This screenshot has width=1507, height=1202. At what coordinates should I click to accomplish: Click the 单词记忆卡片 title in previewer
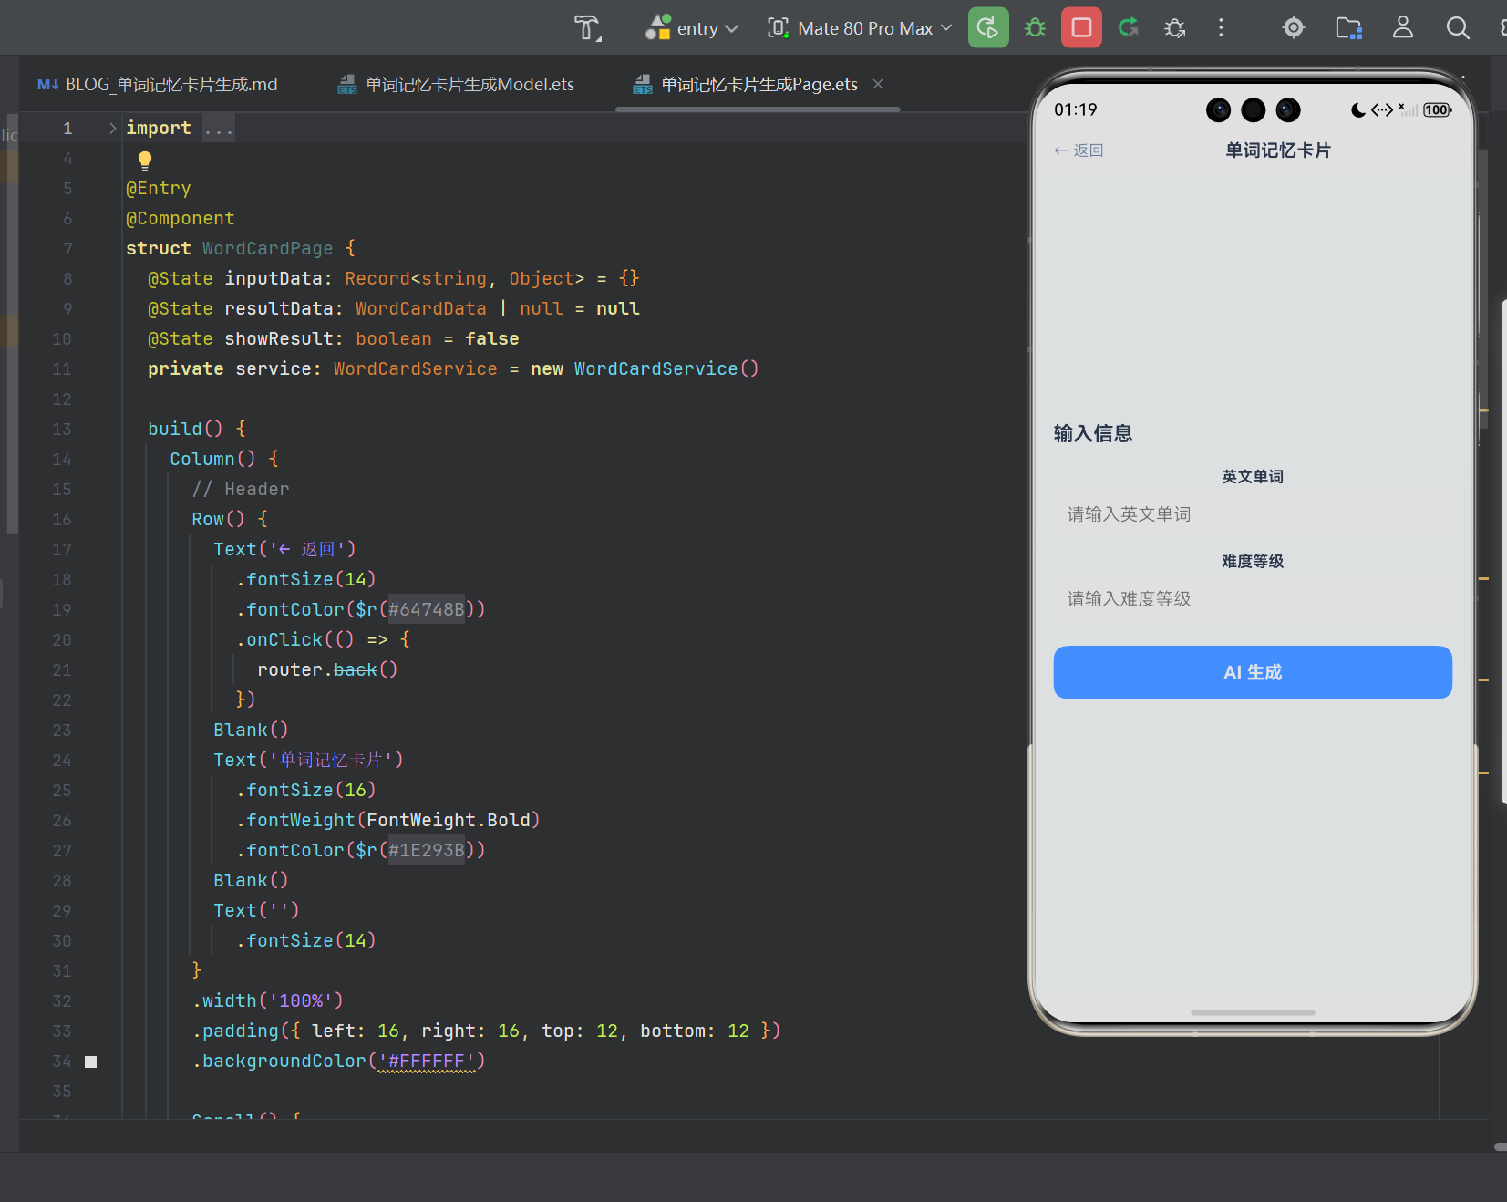1278,150
